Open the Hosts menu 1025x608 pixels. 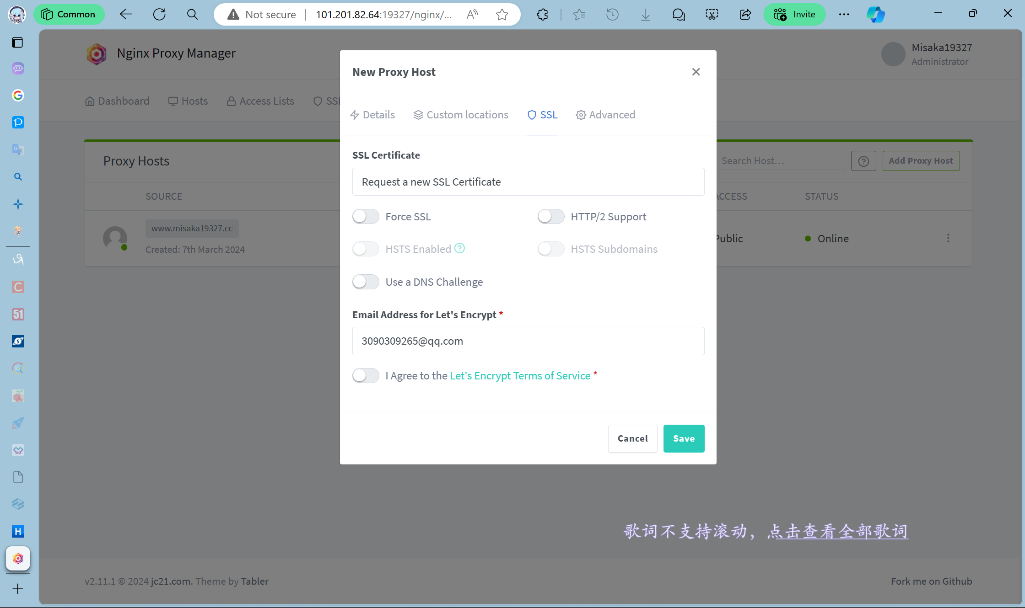coord(188,101)
